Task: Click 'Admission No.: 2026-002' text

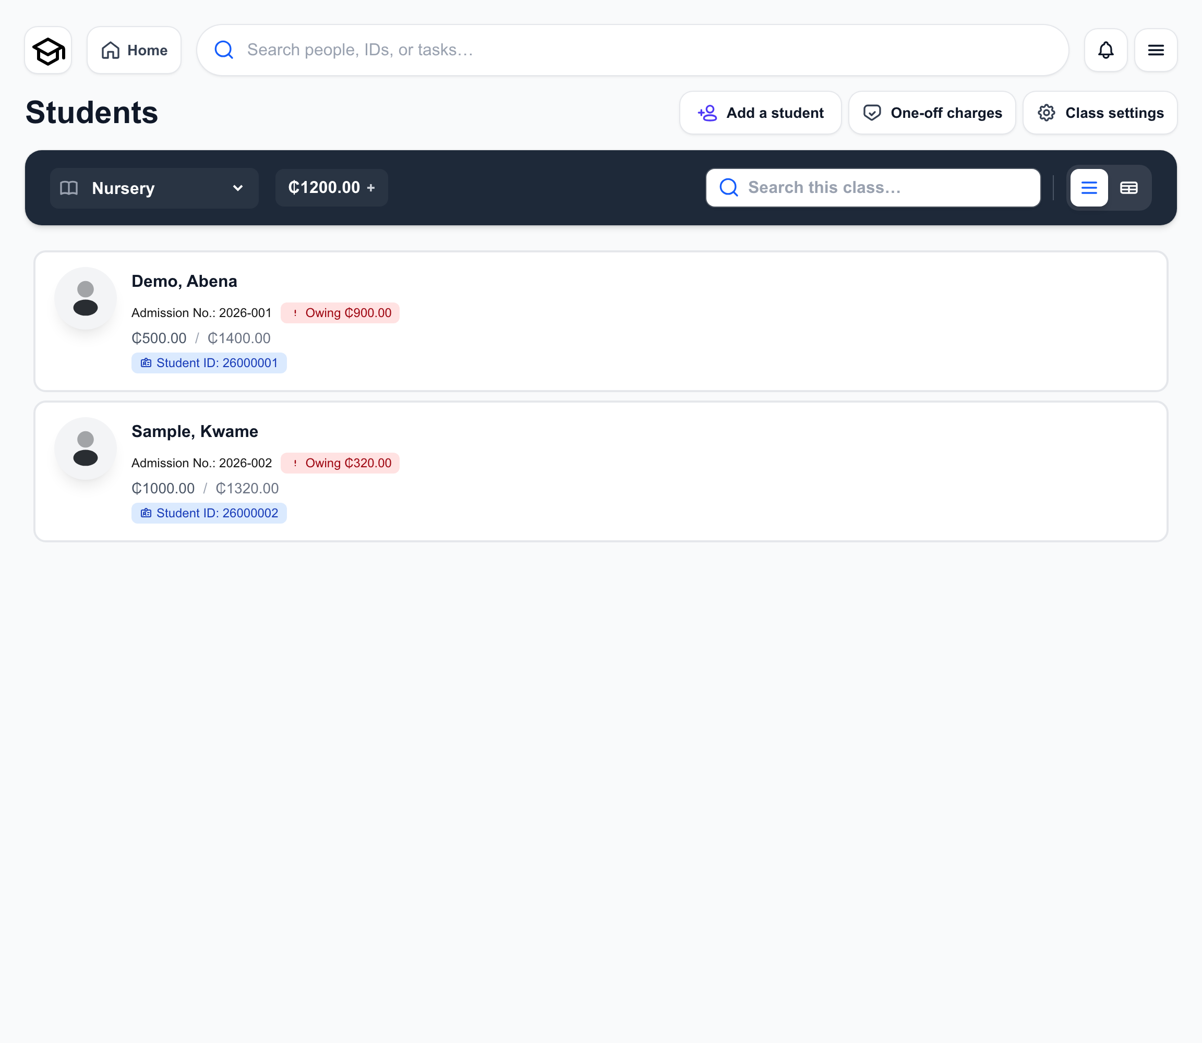Action: click(x=201, y=463)
